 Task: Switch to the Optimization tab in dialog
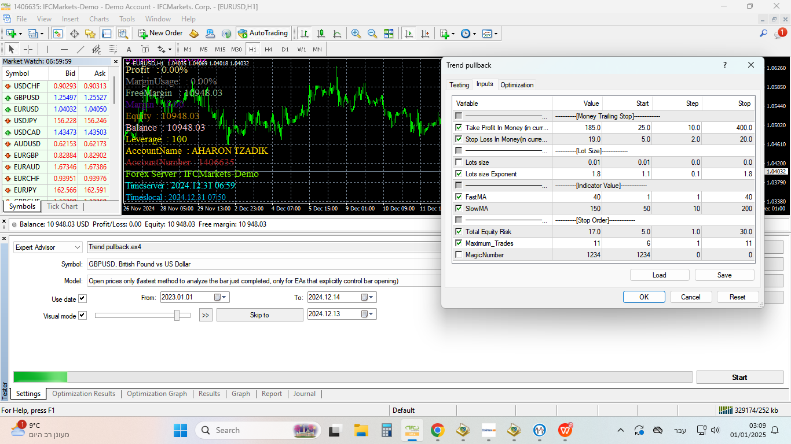[x=517, y=84]
